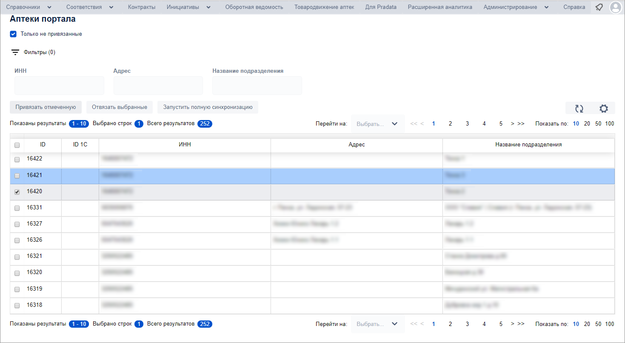Check the row 16421 checkbox

17,176
